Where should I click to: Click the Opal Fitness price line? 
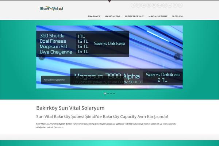pyautogui.click(x=53, y=41)
